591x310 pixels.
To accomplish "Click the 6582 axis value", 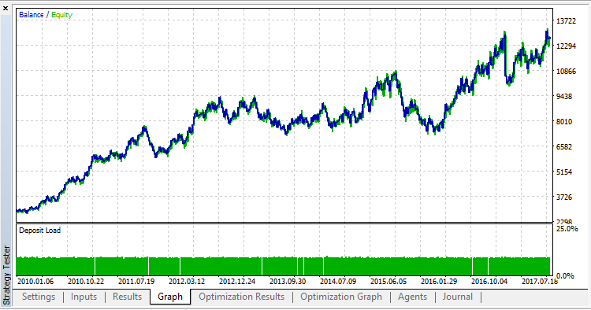I will pyautogui.click(x=564, y=147).
